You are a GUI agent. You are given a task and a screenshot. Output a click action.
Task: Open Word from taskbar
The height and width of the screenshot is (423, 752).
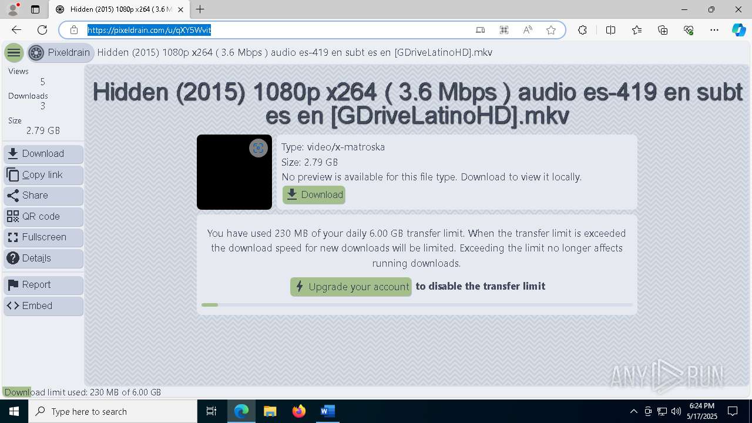coord(327,411)
